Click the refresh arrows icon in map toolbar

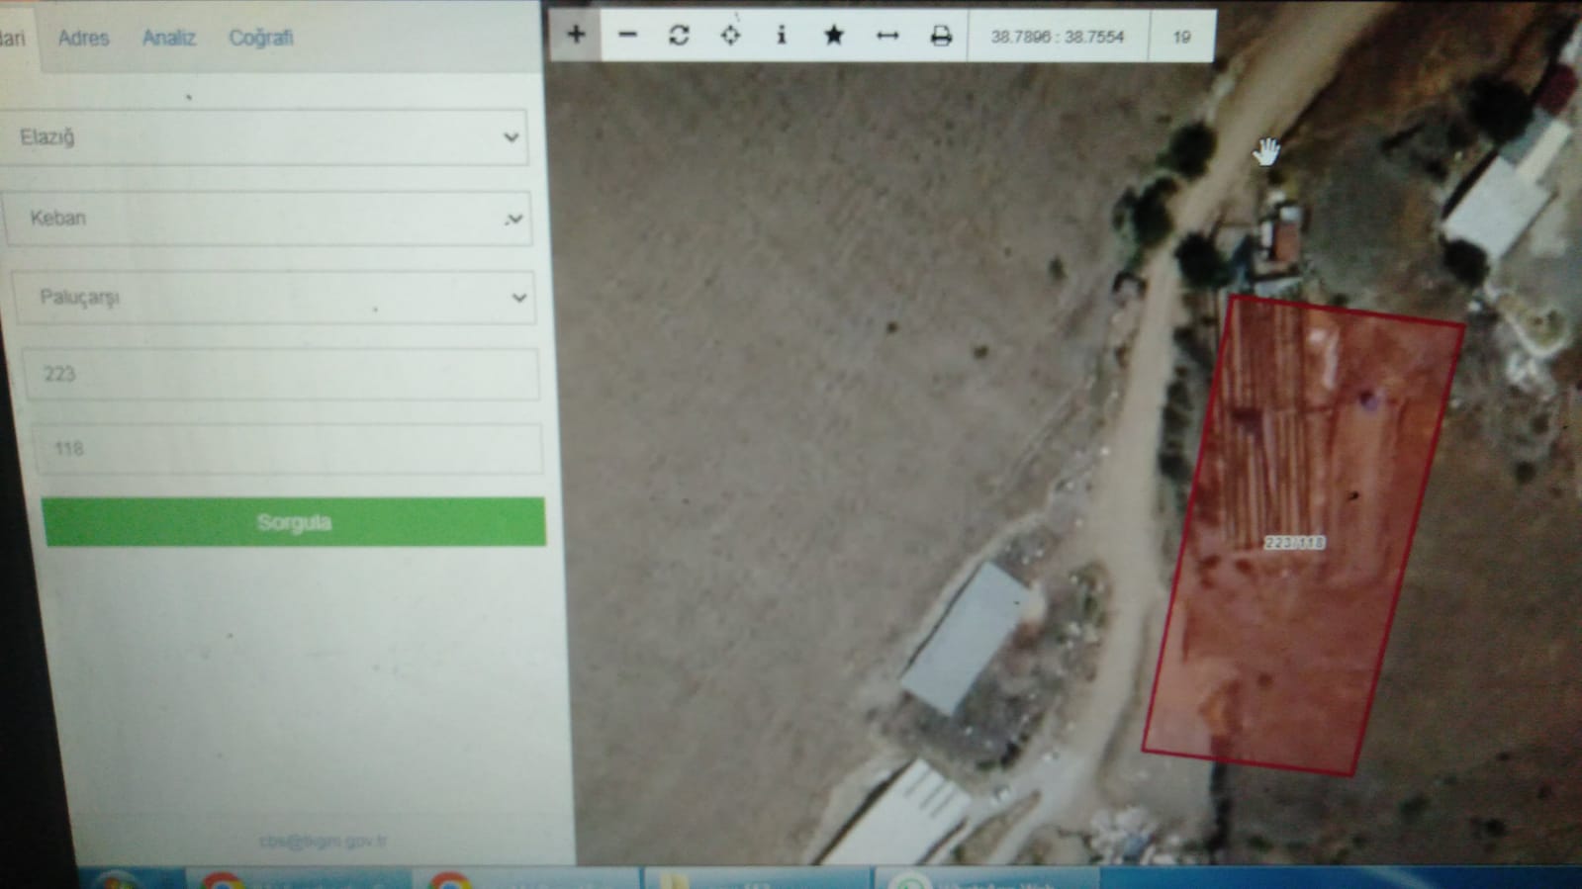point(679,36)
